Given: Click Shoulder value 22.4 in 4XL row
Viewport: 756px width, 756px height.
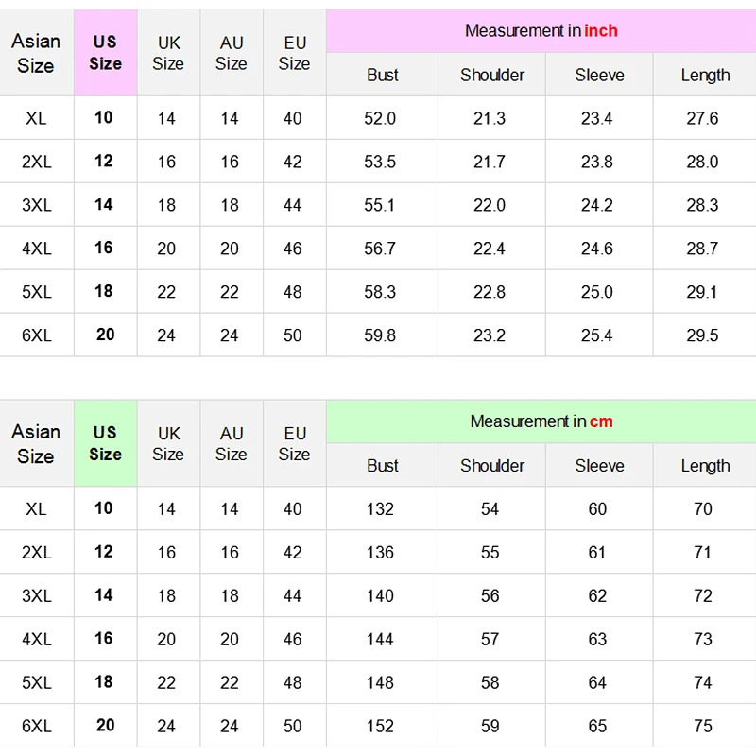Looking at the screenshot, I should point(490,249).
